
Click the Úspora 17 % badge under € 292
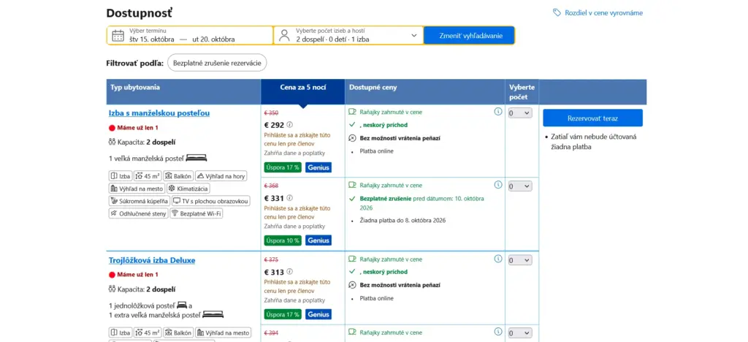(x=283, y=167)
